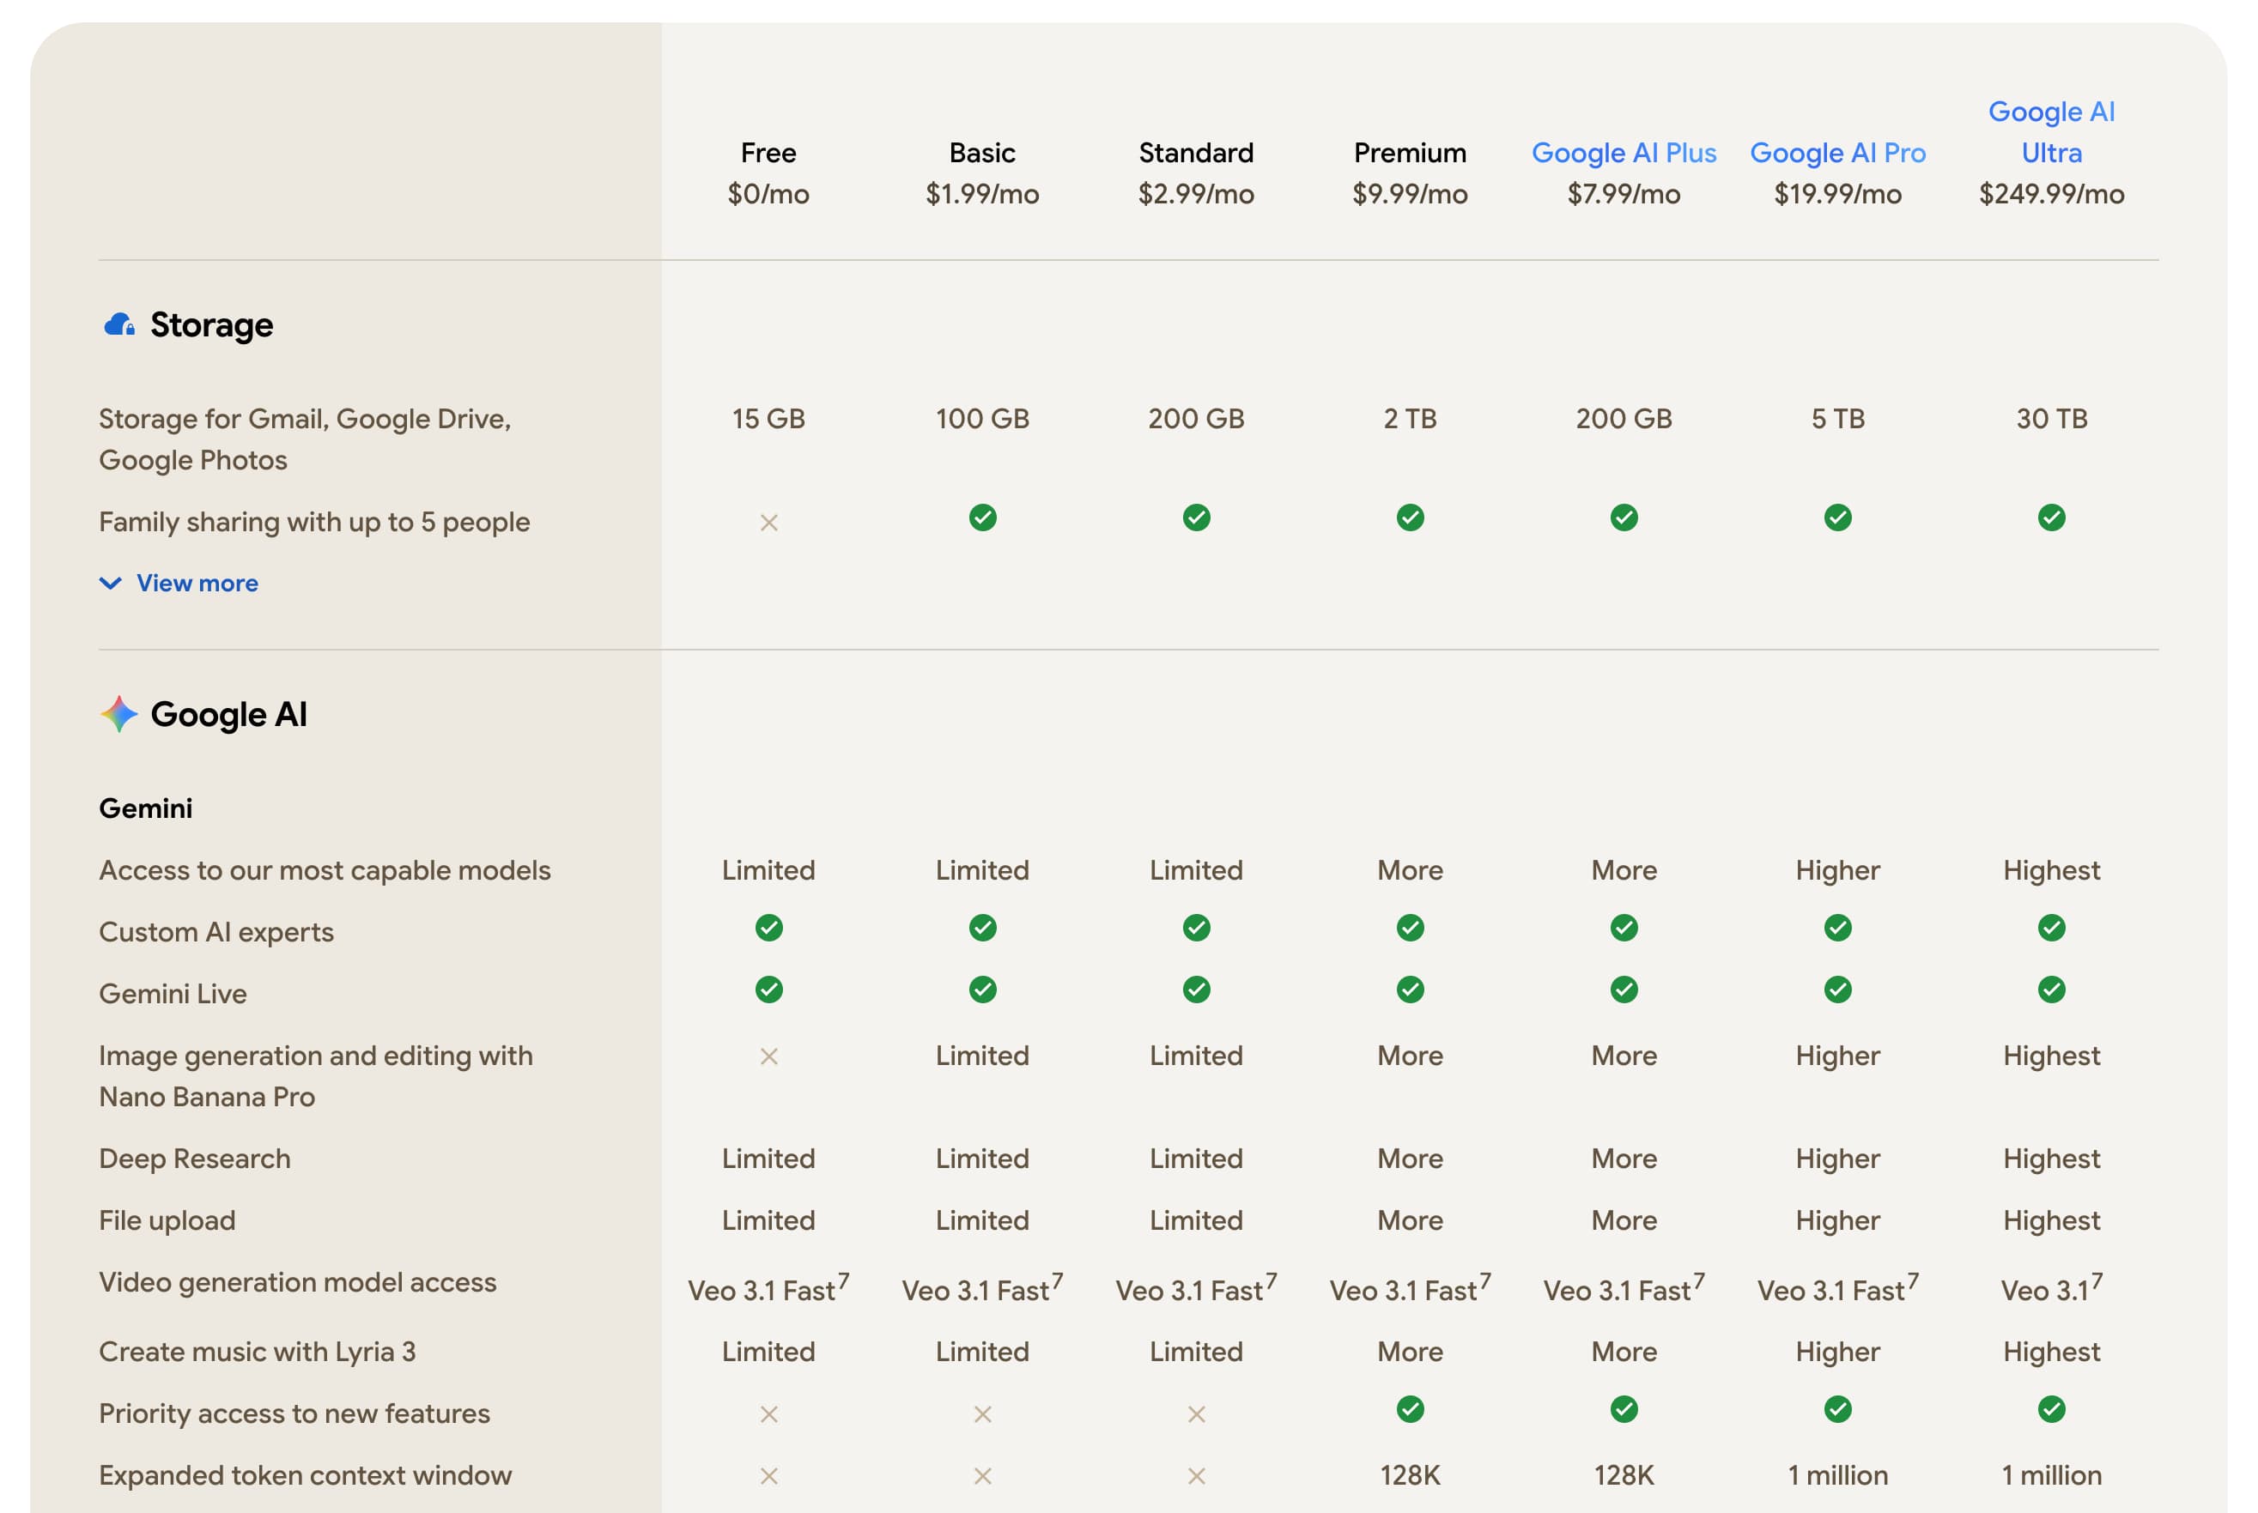Select the Premium $9.99/mo column header

1410,173
